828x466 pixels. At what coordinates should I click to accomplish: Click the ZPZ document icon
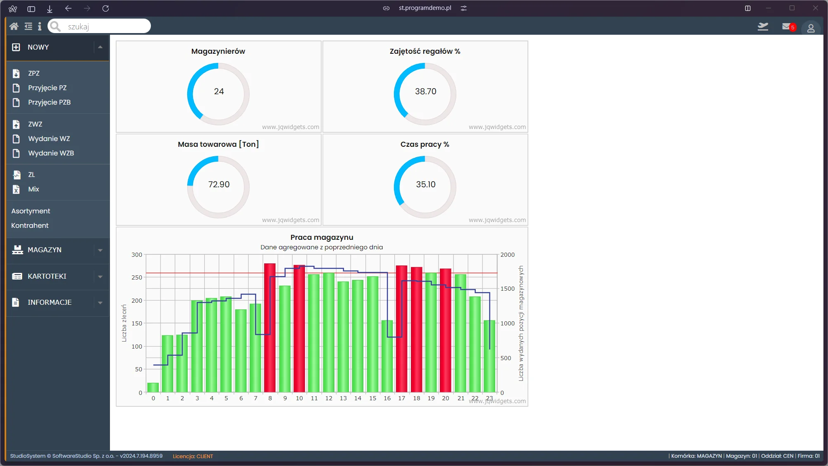click(16, 74)
